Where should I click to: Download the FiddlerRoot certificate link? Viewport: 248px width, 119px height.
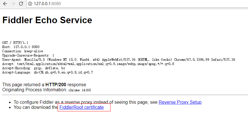click(82, 107)
